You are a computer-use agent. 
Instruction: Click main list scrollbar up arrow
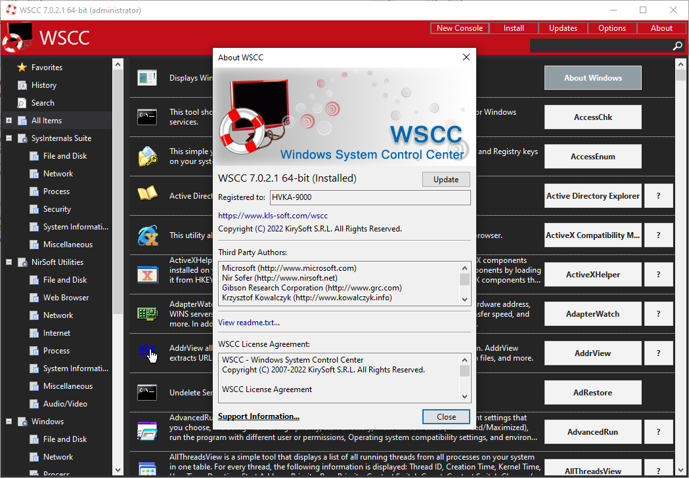coord(680,64)
